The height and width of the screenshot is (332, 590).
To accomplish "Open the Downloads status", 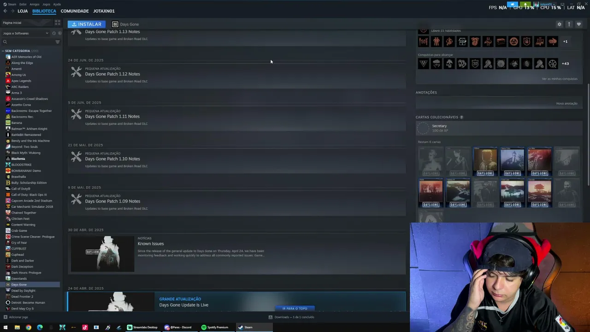I will [x=291, y=317].
